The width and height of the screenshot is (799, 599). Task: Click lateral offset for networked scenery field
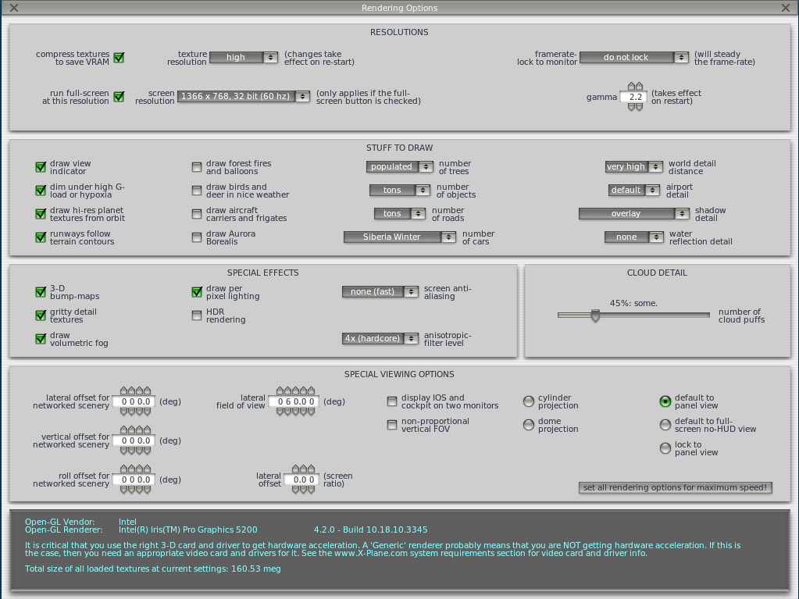(x=135, y=402)
